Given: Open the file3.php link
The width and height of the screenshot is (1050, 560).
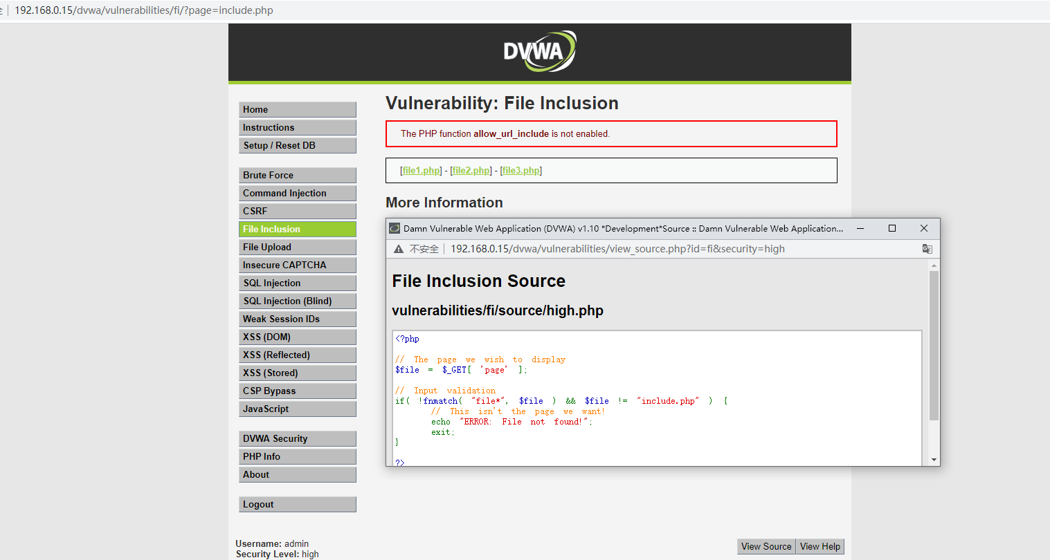Looking at the screenshot, I should pyautogui.click(x=521, y=171).
